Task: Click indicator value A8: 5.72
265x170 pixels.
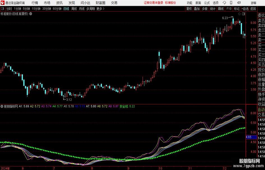Action: (102, 106)
